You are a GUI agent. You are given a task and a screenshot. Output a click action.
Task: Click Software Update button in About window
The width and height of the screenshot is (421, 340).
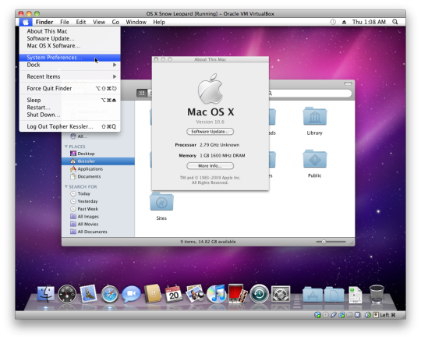click(x=210, y=132)
